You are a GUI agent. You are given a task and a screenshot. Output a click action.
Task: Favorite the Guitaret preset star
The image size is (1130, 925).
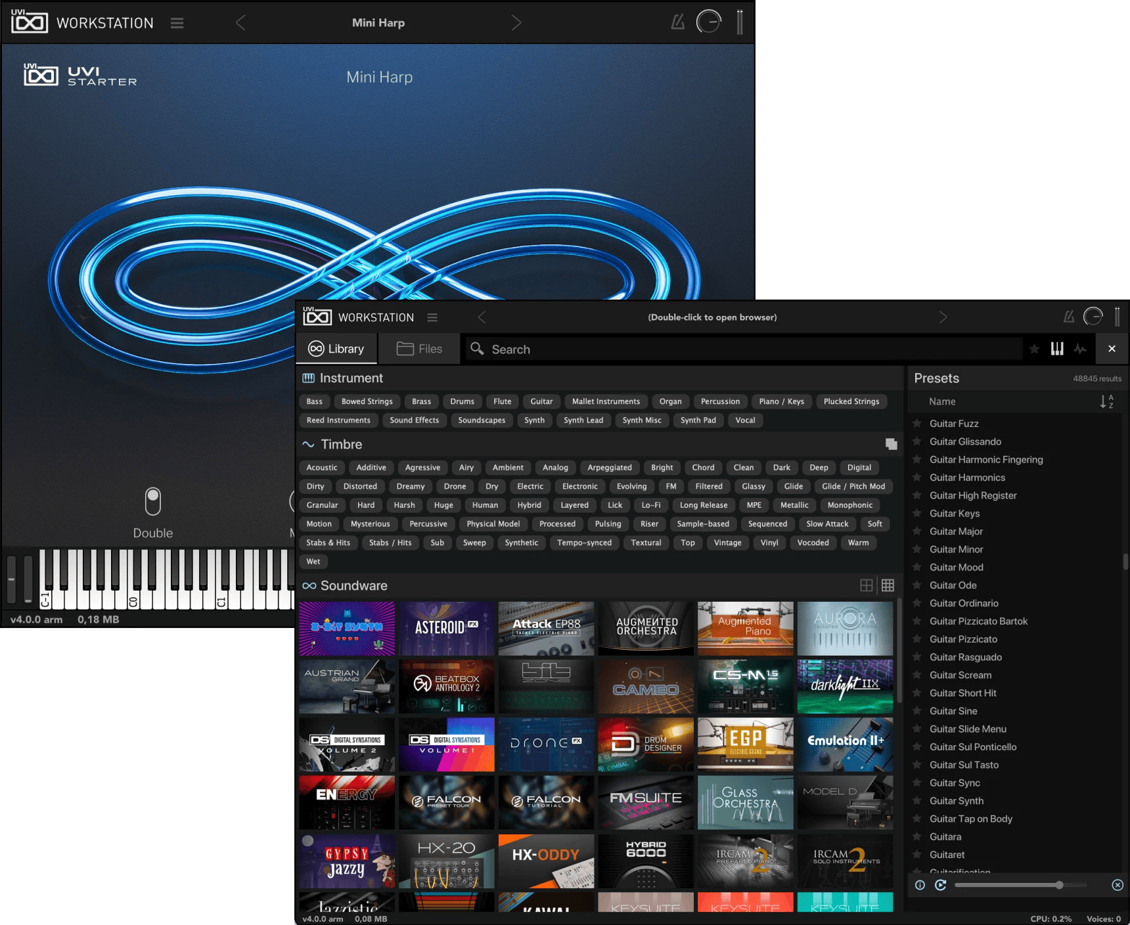(917, 855)
